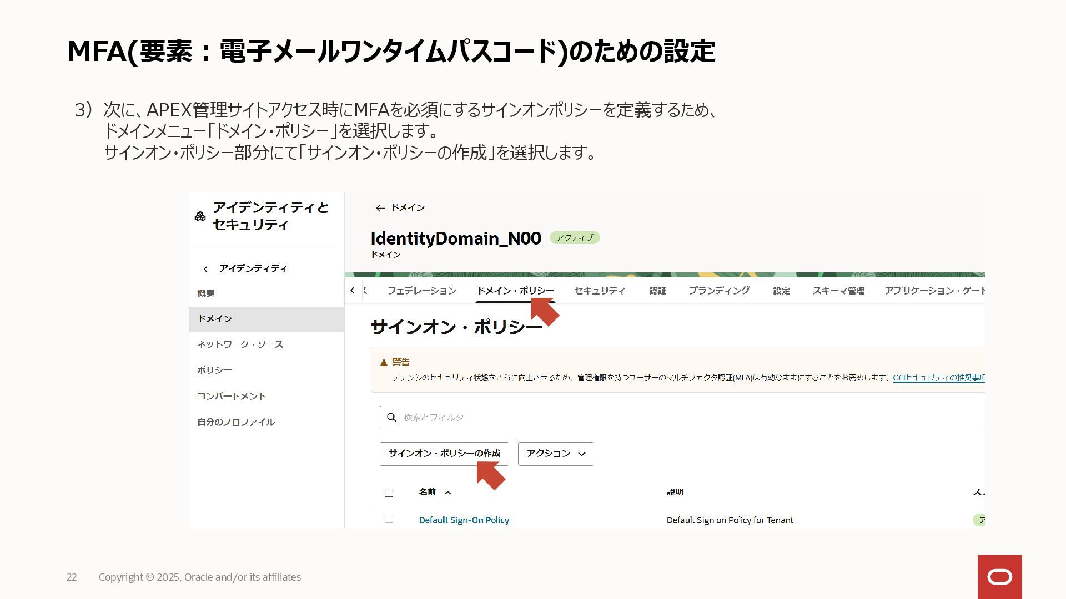Image resolution: width=1066 pixels, height=599 pixels.
Task: Select 概要 in the sidebar
Action: pos(206,293)
